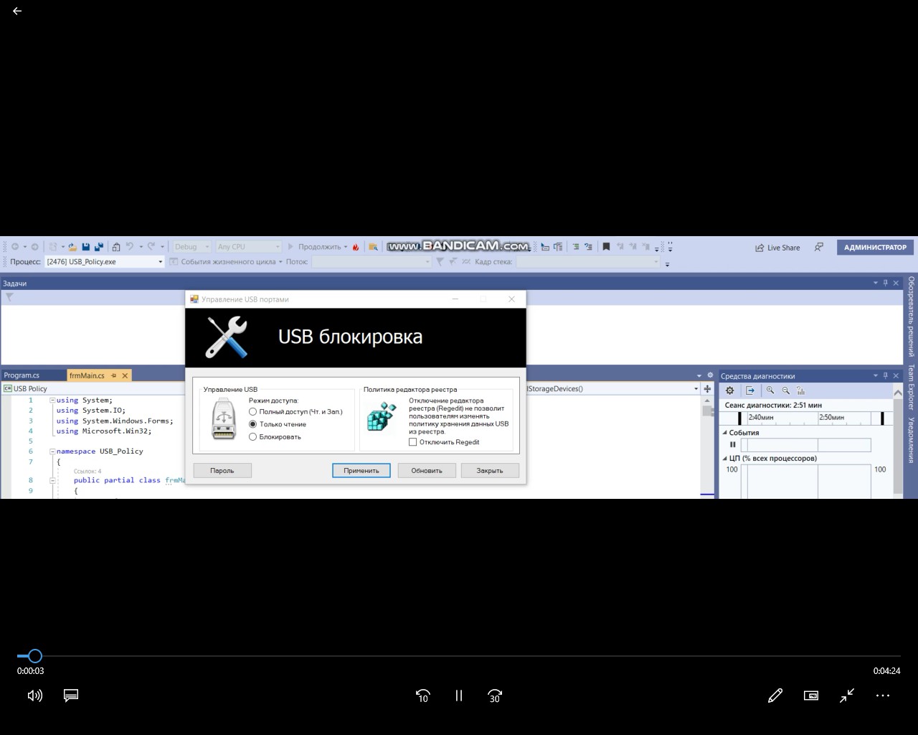Open volume control in video player
Image resolution: width=918 pixels, height=735 pixels.
point(34,696)
